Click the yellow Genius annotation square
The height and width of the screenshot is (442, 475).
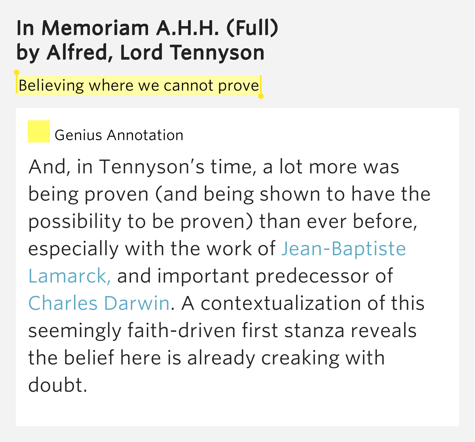39,131
